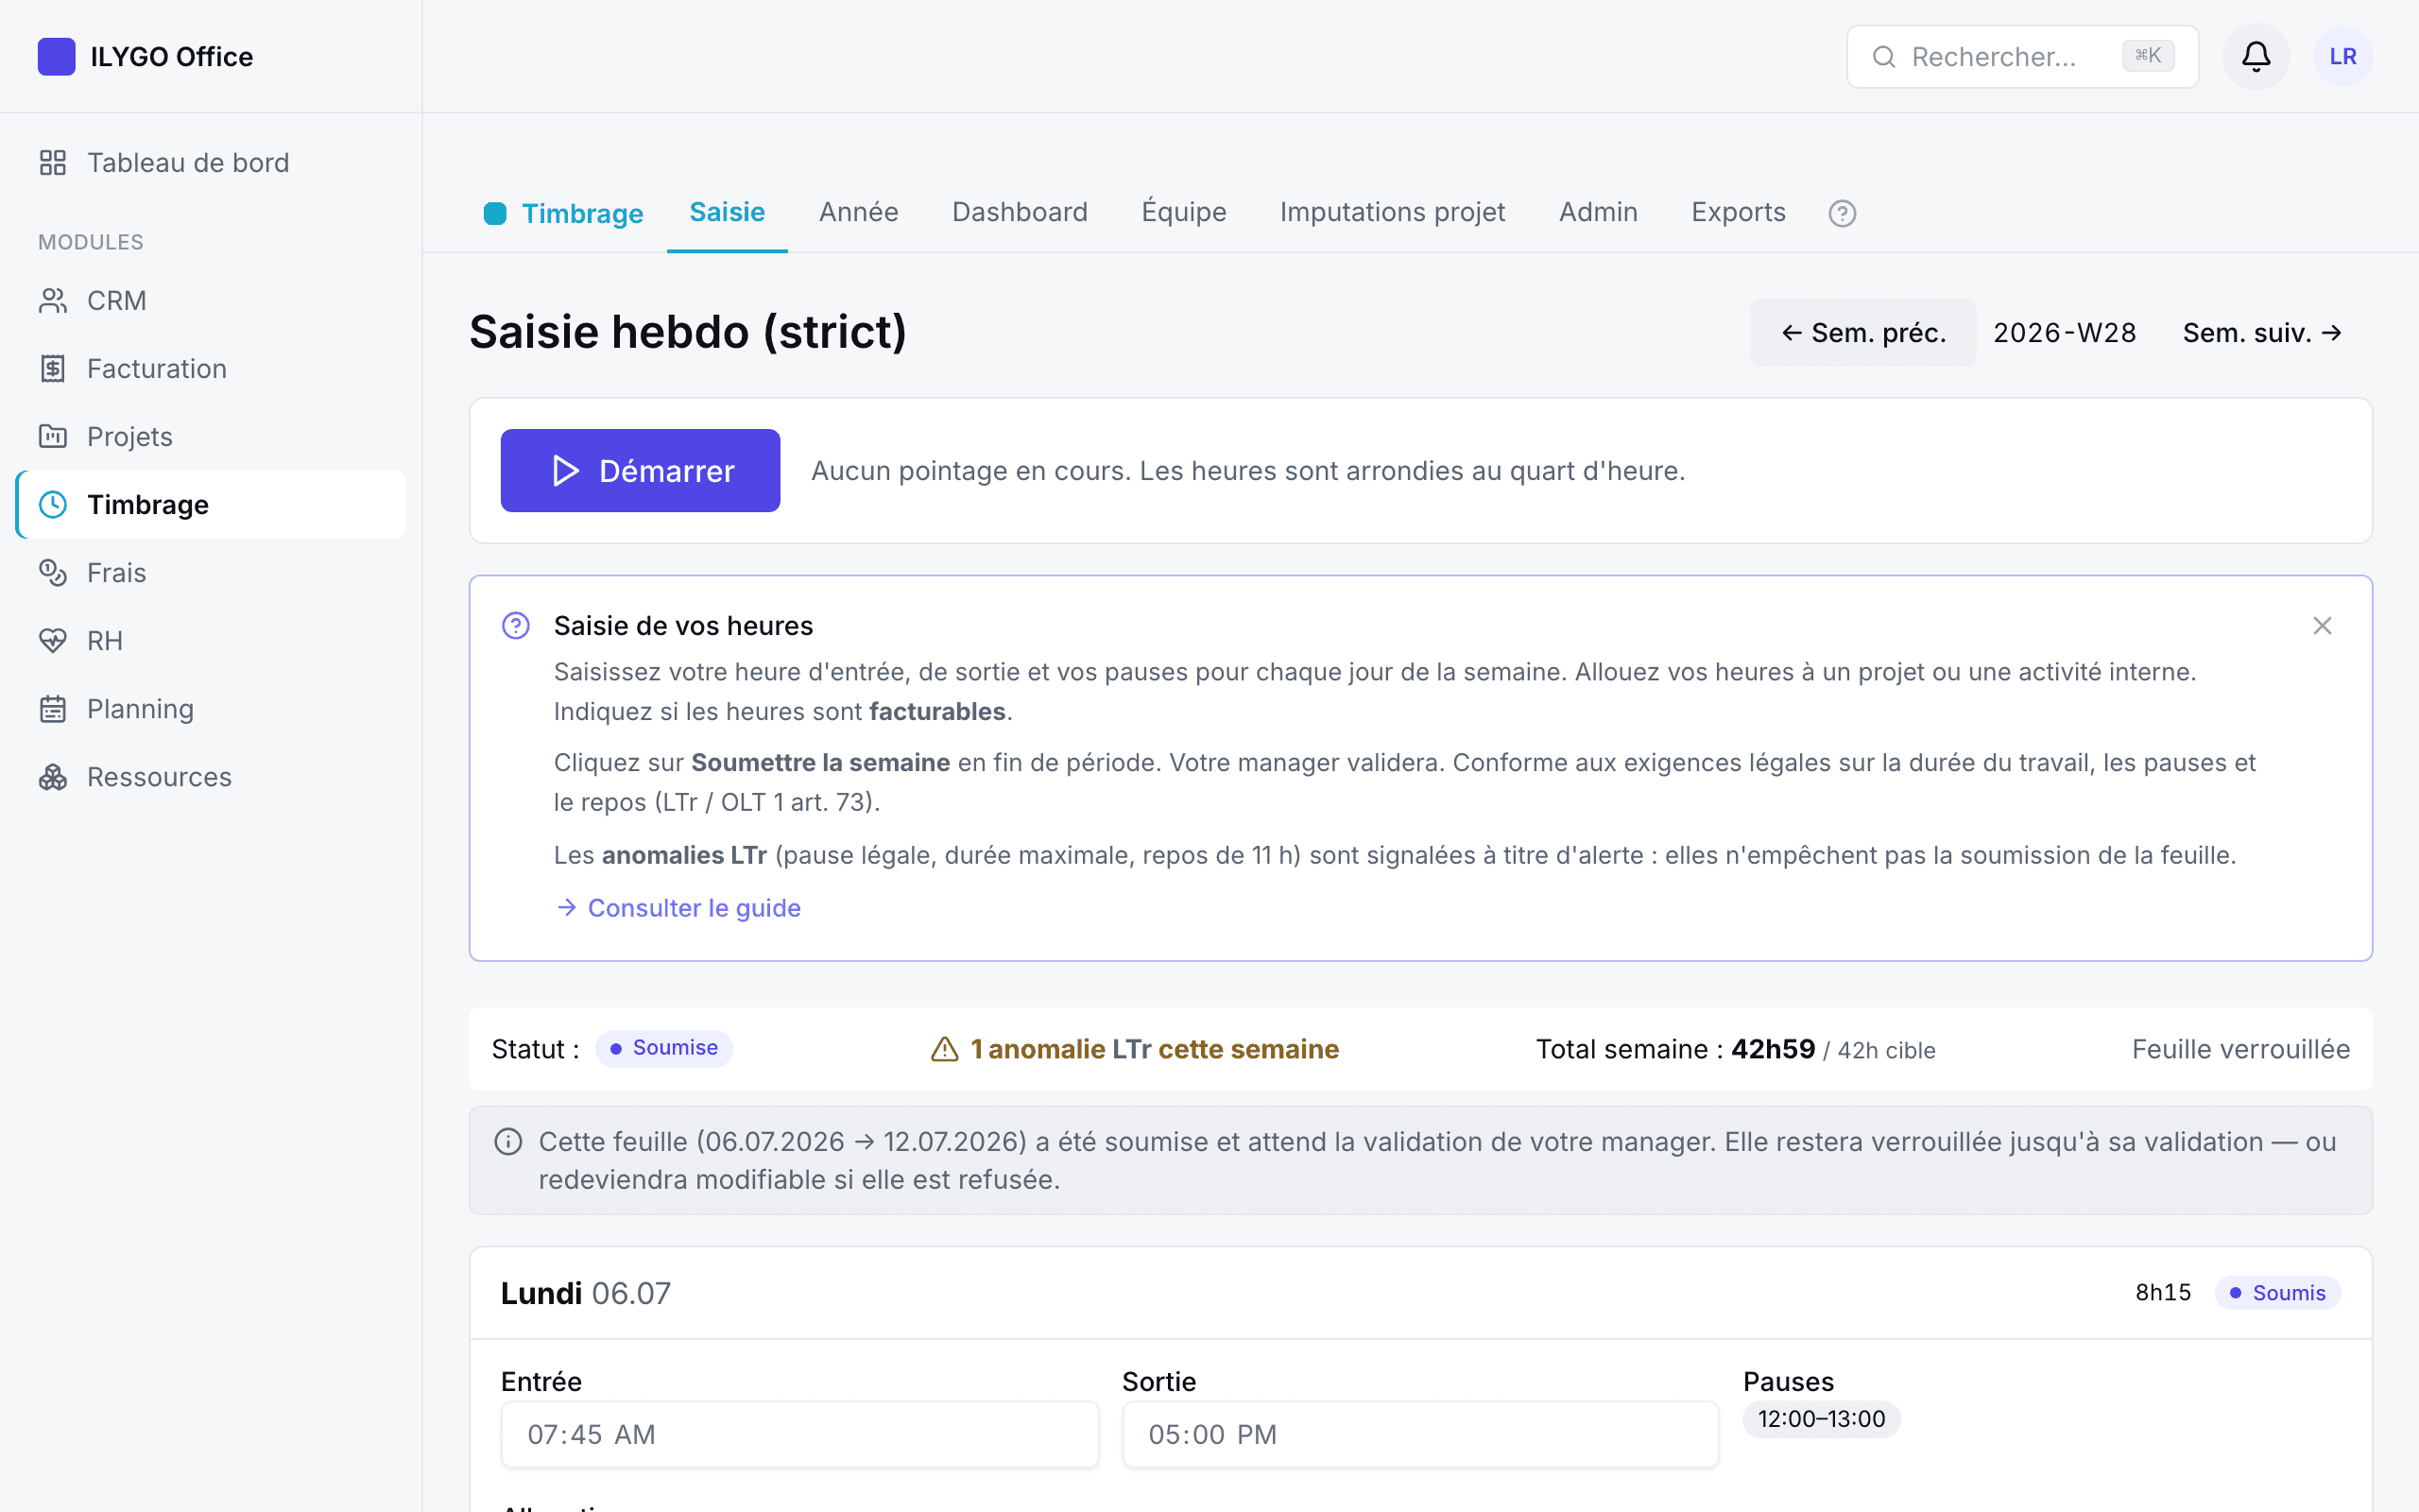This screenshot has height=1512, width=2419.
Task: Open the Dashboard tab
Action: 1020,213
